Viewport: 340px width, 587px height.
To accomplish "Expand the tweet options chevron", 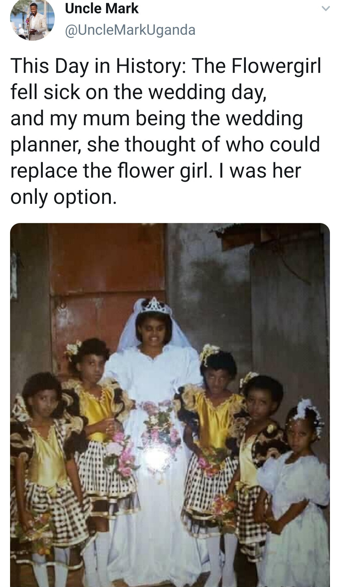I will click(x=326, y=9).
